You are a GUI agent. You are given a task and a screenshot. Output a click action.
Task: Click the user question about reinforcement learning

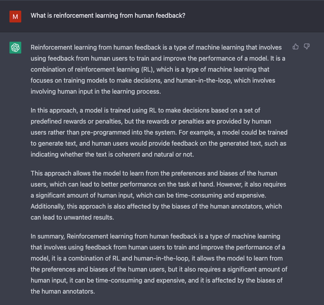click(x=108, y=16)
